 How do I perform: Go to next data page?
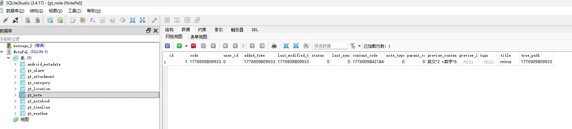coord(252,46)
